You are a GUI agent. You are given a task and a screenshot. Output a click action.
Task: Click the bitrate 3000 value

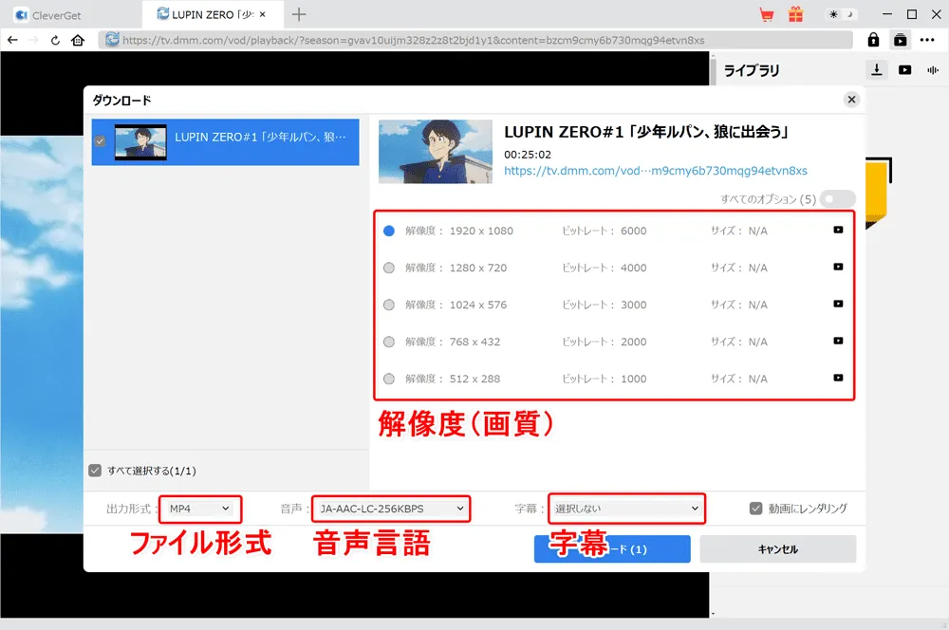[x=633, y=305]
